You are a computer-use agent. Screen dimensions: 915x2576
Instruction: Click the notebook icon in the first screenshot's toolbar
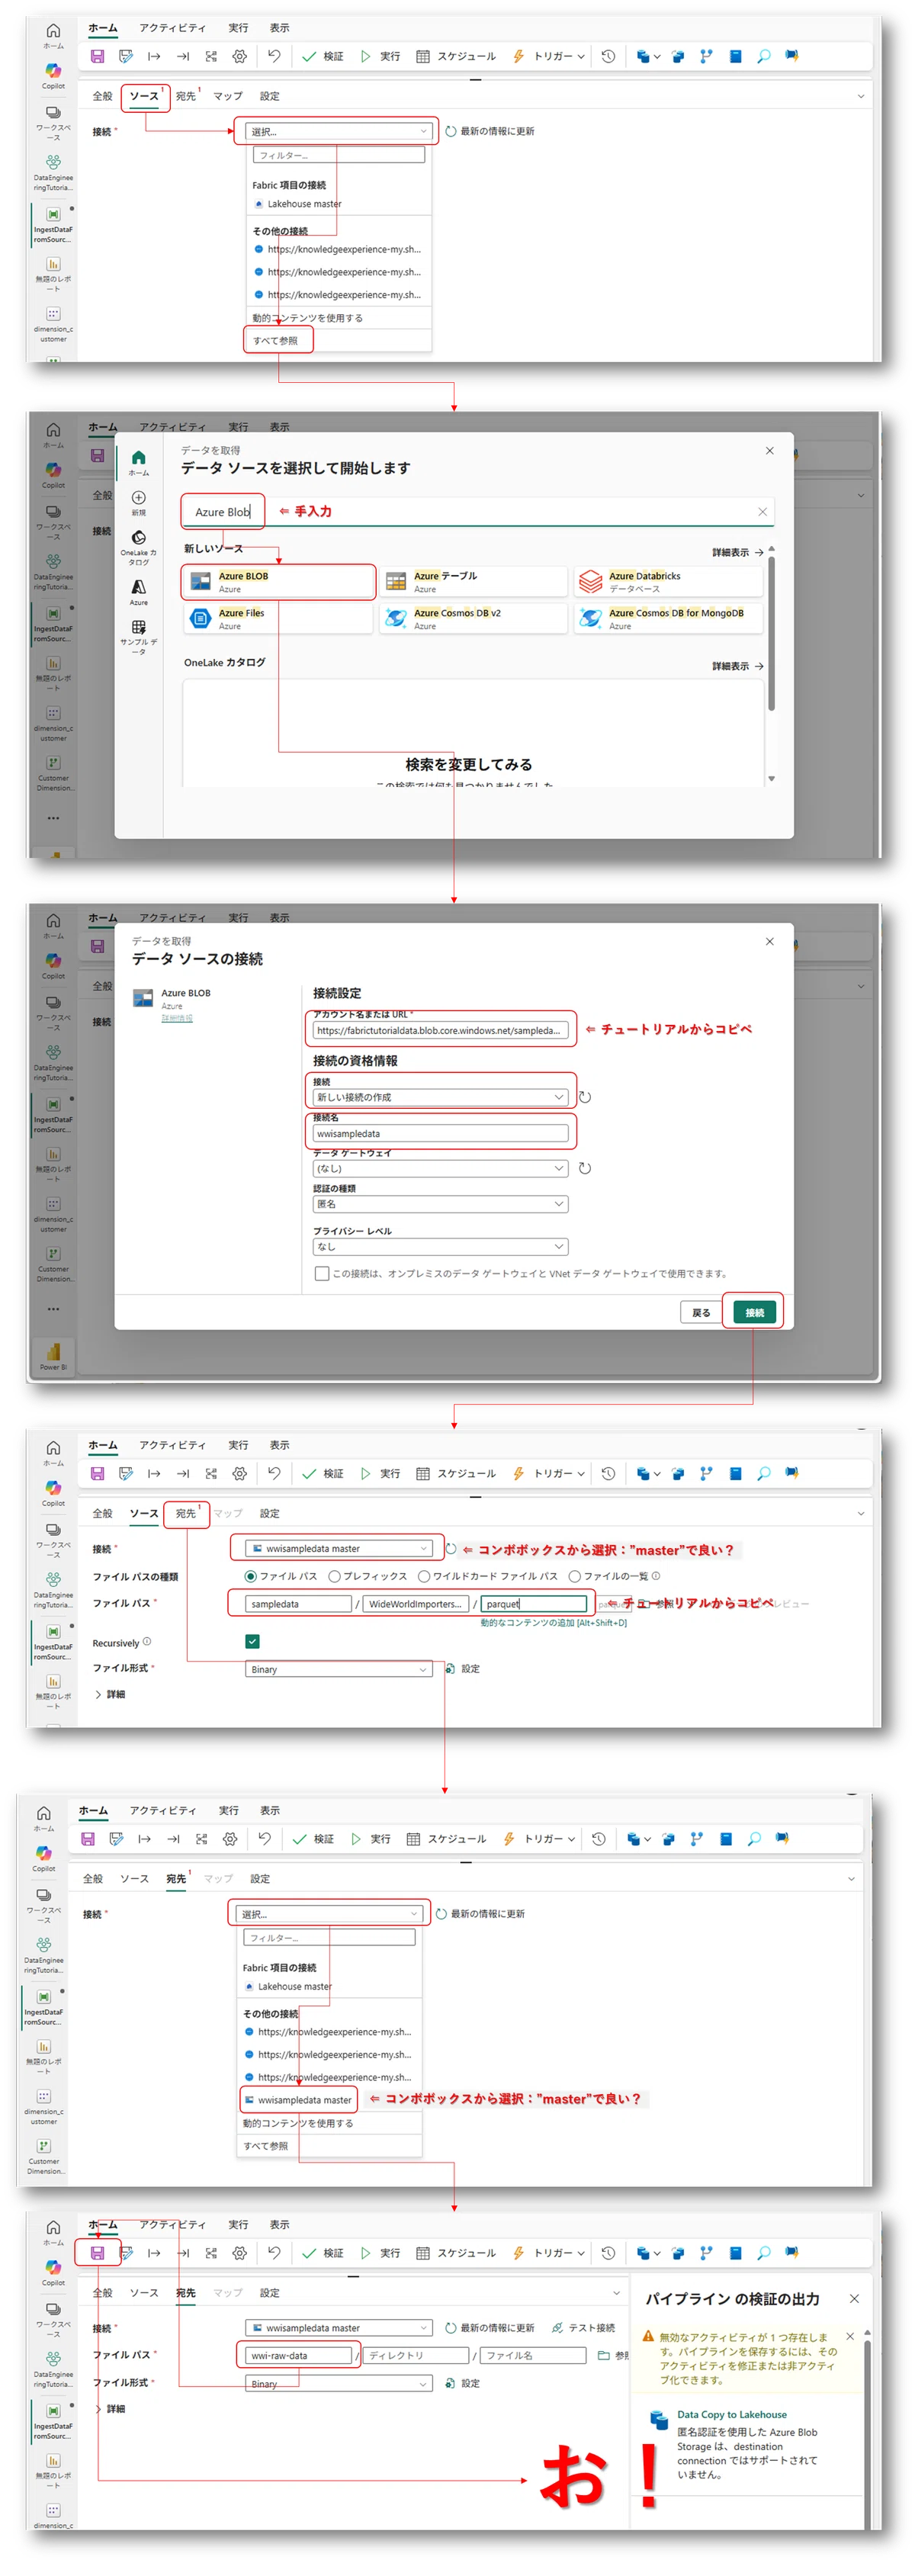pos(736,57)
